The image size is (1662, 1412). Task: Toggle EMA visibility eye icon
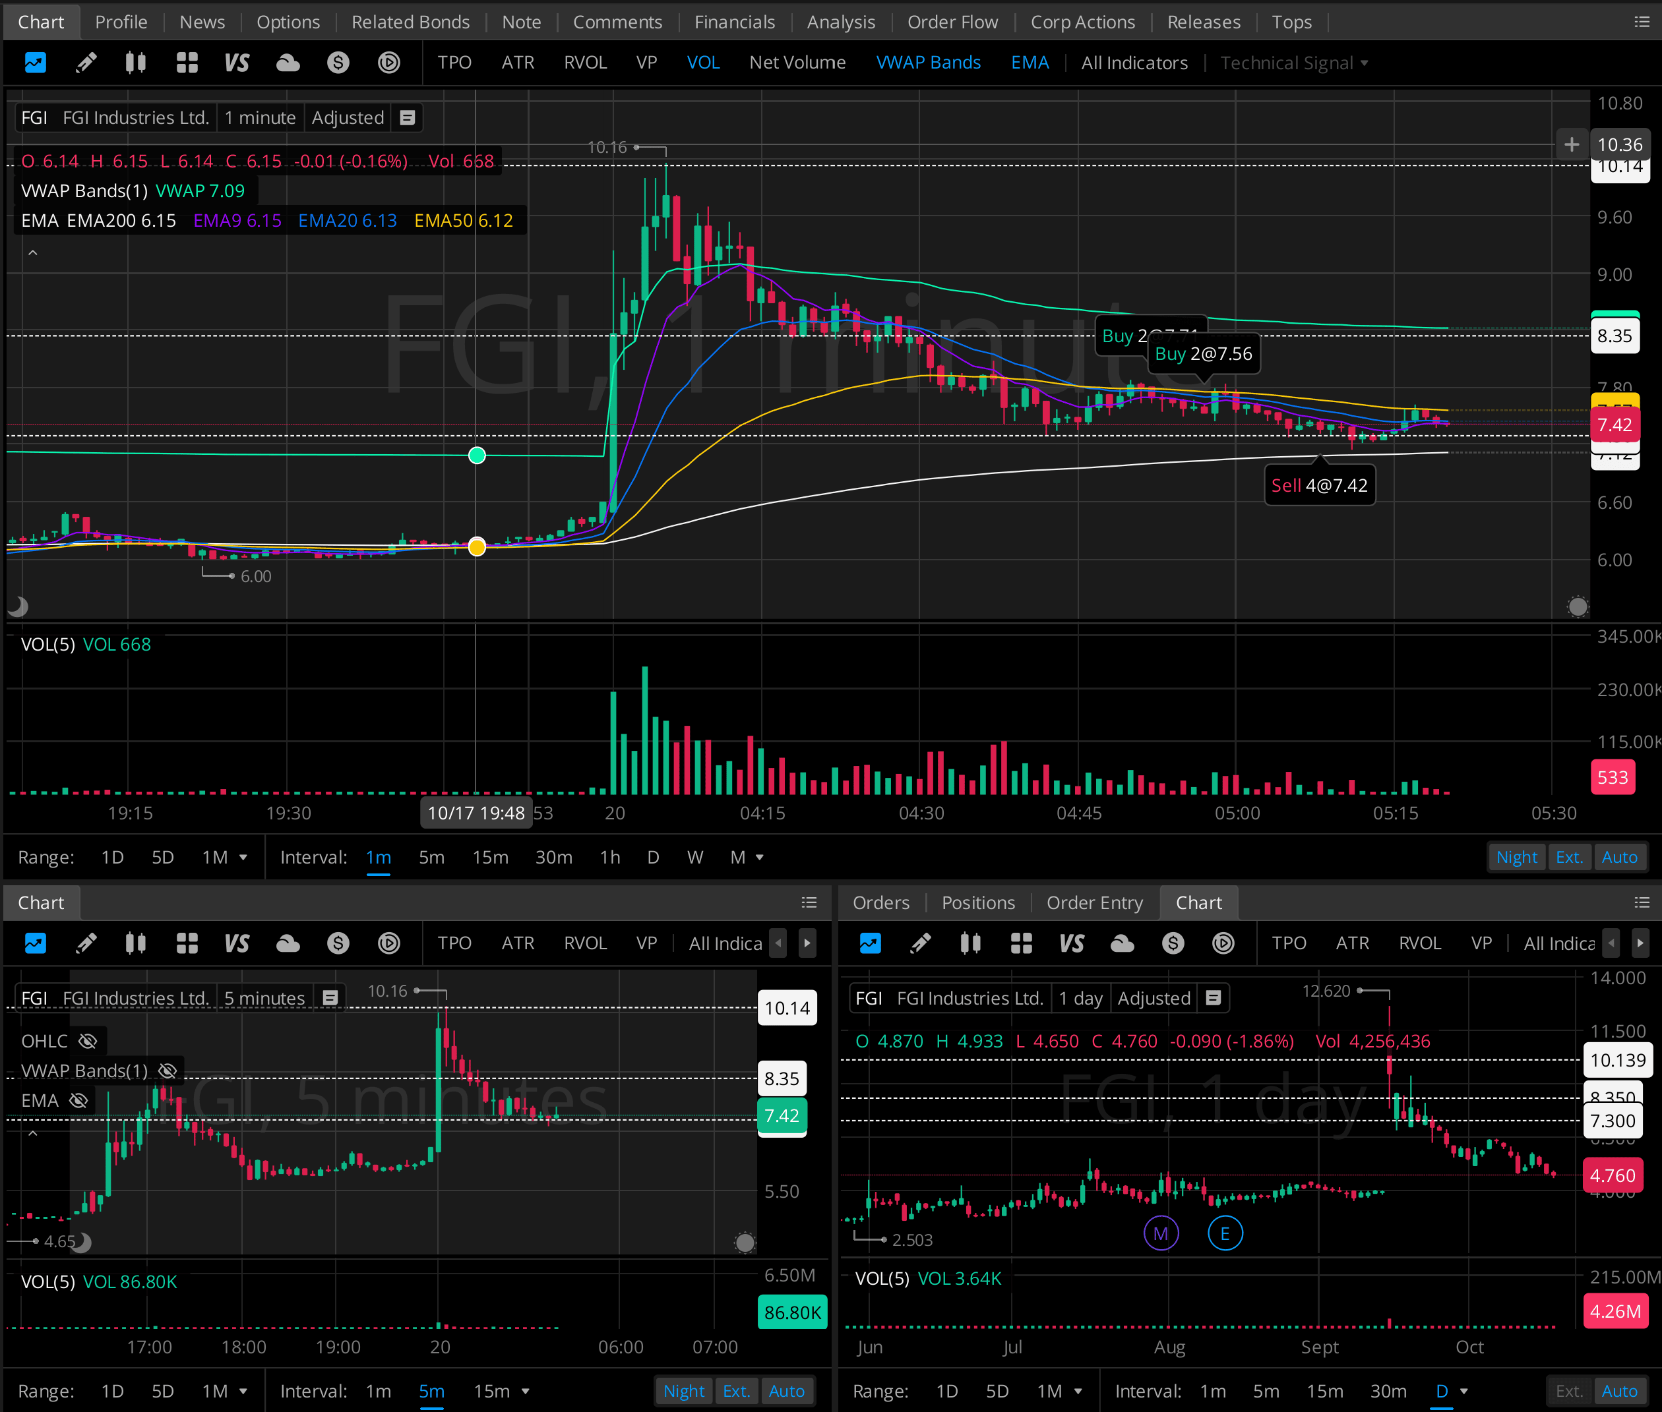(x=78, y=1101)
